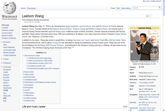Select the Edit tab
165x111 pixels.
tap(118, 8)
